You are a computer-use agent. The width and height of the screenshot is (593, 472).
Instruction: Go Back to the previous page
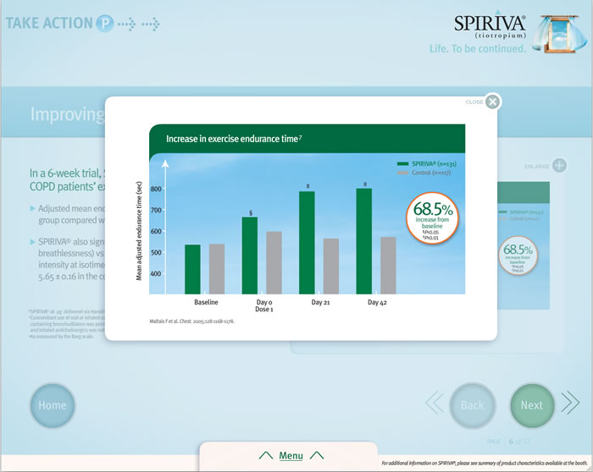(473, 405)
